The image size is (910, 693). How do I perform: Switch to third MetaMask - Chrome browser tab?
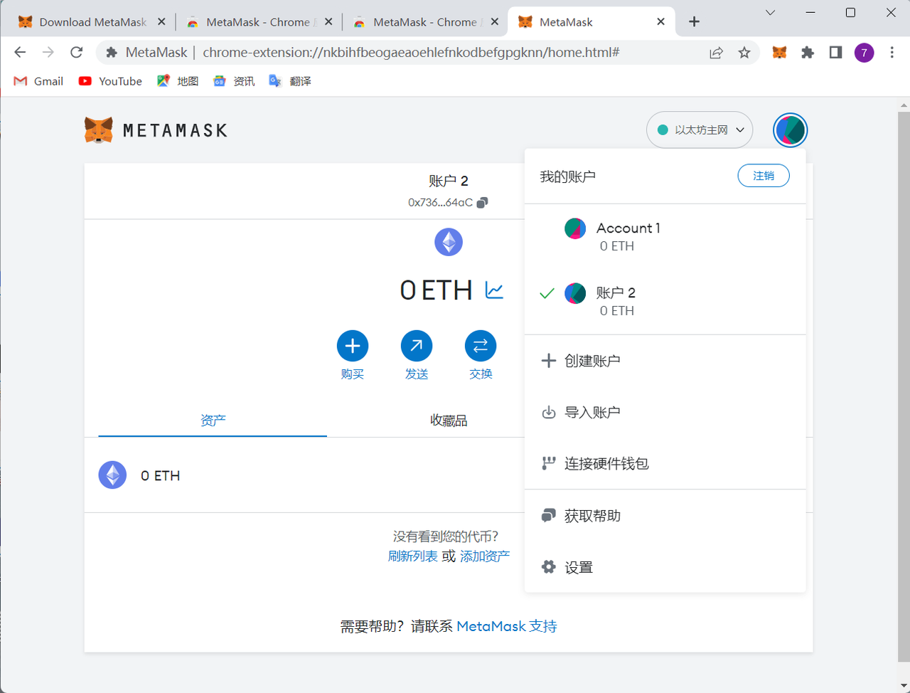(x=424, y=22)
